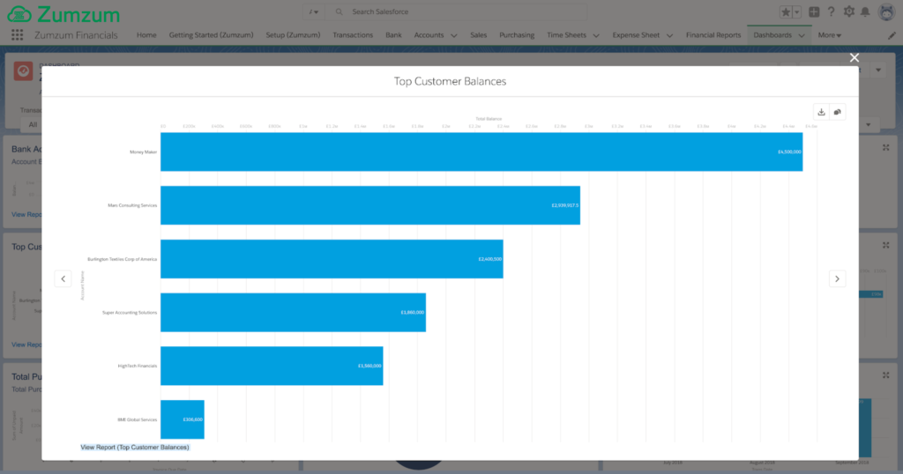Expand the Bank Account widget behind modal
The image size is (903, 474).
(885, 148)
